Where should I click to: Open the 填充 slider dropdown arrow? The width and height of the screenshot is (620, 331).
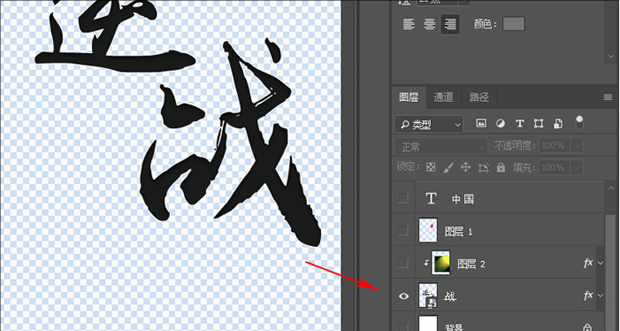click(577, 167)
